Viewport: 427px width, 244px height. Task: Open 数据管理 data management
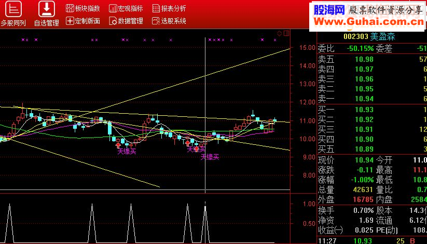(126, 21)
